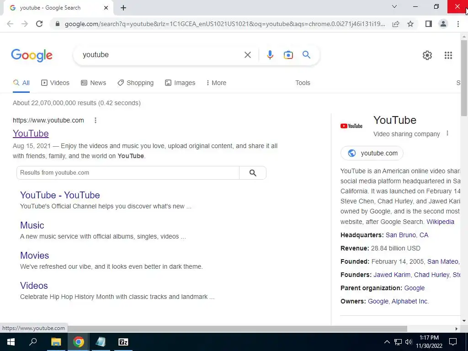Close the 'youtube - Google Search' tab
This screenshot has width=468, height=351.
pyautogui.click(x=106, y=8)
